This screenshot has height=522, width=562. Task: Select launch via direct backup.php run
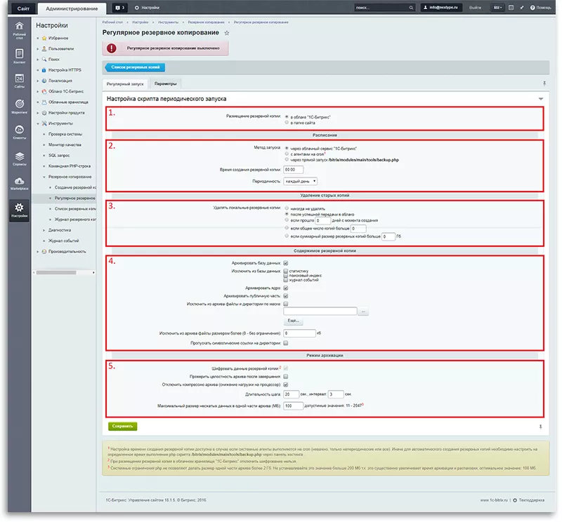(x=287, y=159)
